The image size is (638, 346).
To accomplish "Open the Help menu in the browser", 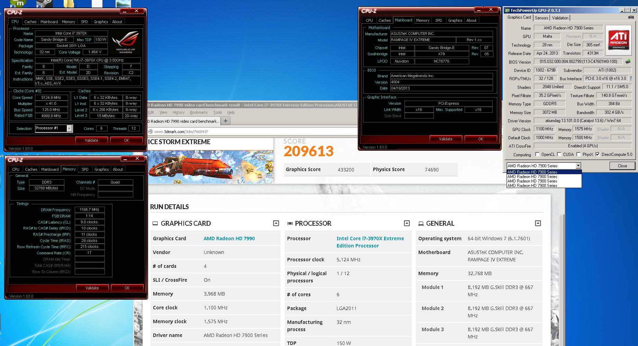I will [231, 113].
